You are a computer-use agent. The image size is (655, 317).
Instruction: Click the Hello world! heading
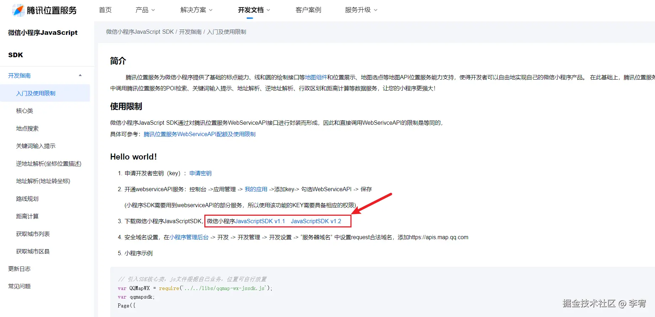coord(134,157)
